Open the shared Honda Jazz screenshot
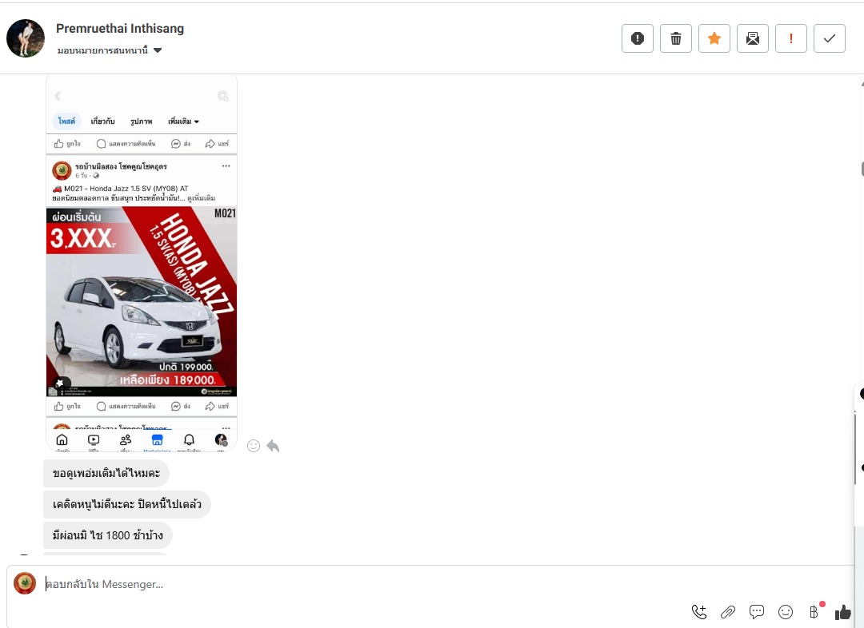This screenshot has height=628, width=864. coord(142,263)
